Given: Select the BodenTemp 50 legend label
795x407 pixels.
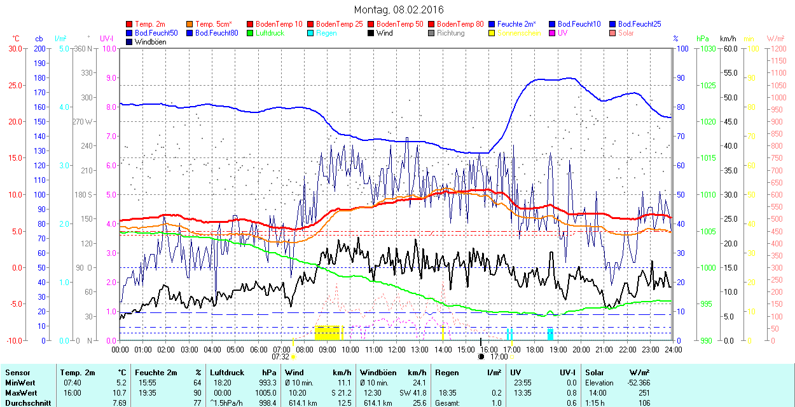Looking at the screenshot, I should pyautogui.click(x=400, y=24).
